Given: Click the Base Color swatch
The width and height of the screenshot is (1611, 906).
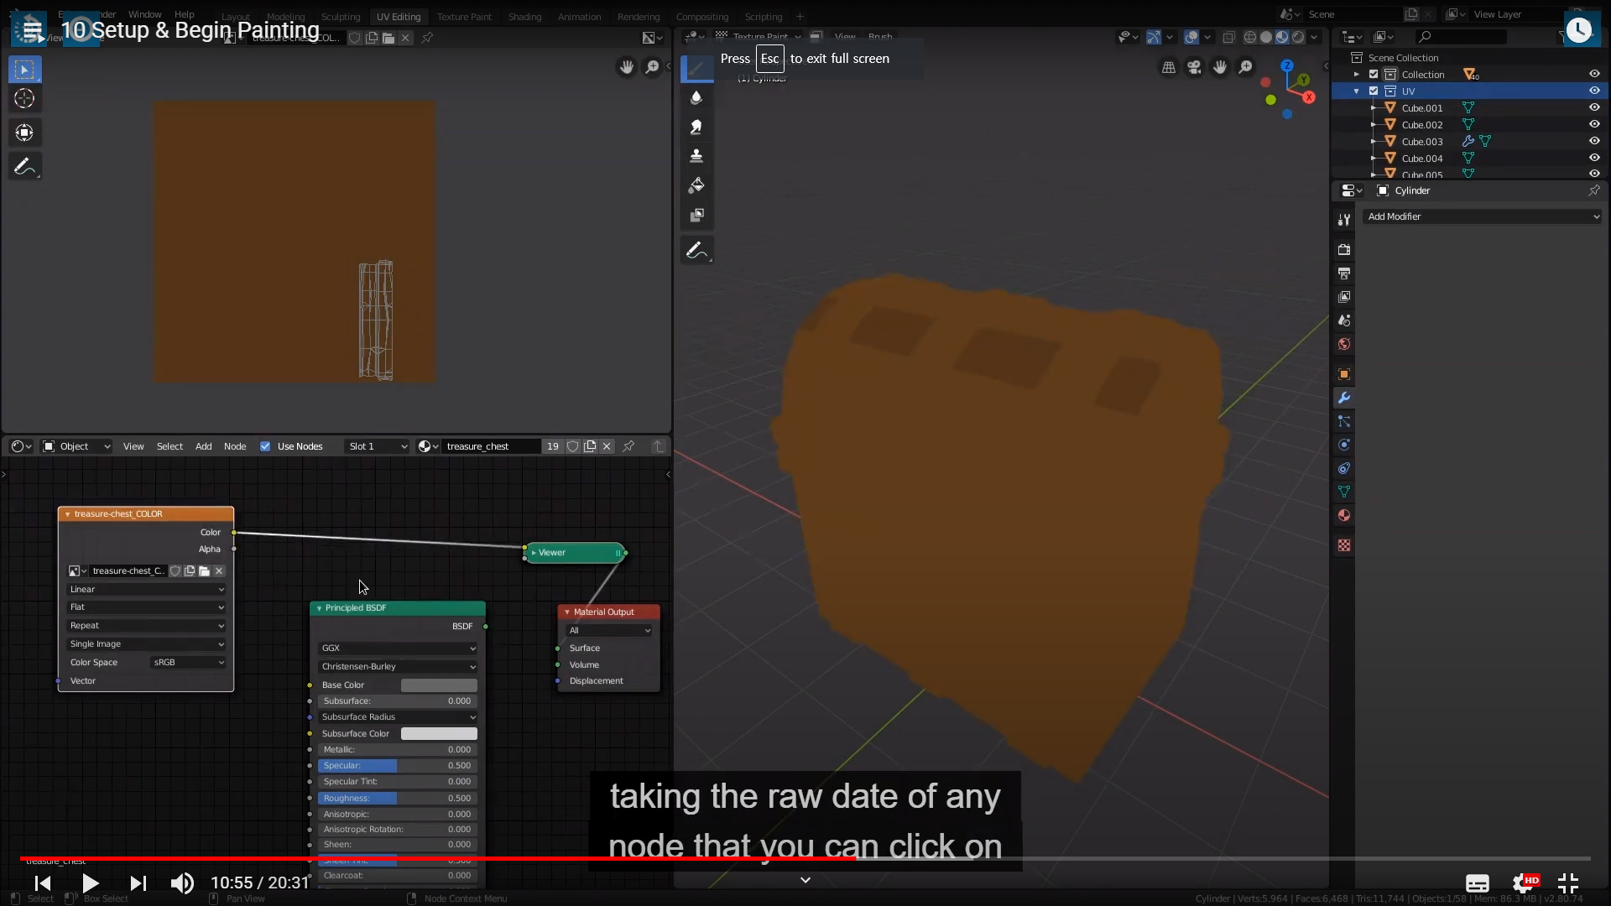Looking at the screenshot, I should tap(439, 685).
